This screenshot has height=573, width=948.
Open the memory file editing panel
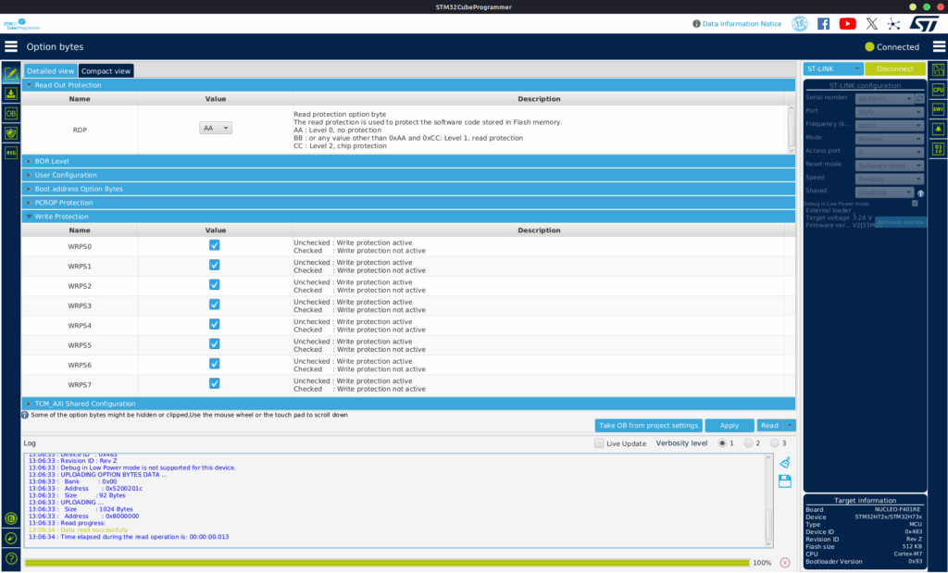click(x=10, y=71)
